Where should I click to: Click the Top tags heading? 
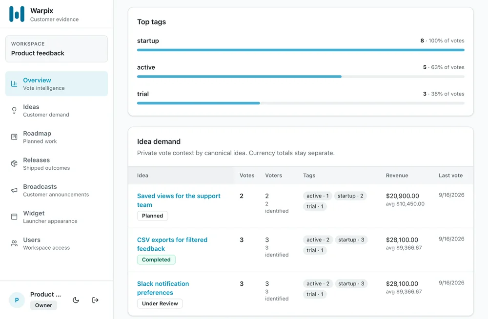(x=152, y=22)
